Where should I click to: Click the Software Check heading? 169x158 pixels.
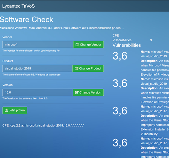pos(26,20)
